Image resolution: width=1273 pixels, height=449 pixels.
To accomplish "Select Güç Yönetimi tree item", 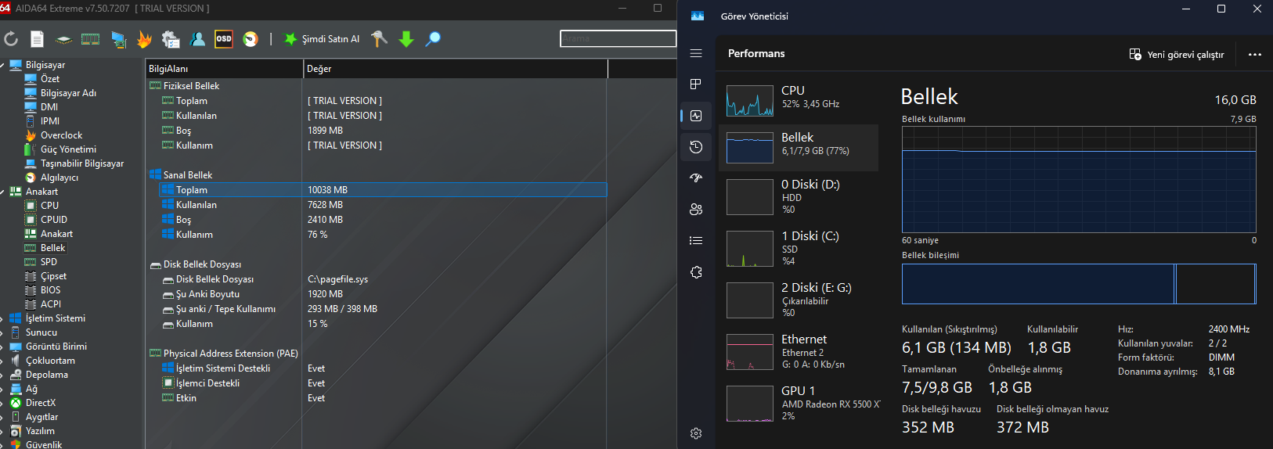I will [x=68, y=149].
